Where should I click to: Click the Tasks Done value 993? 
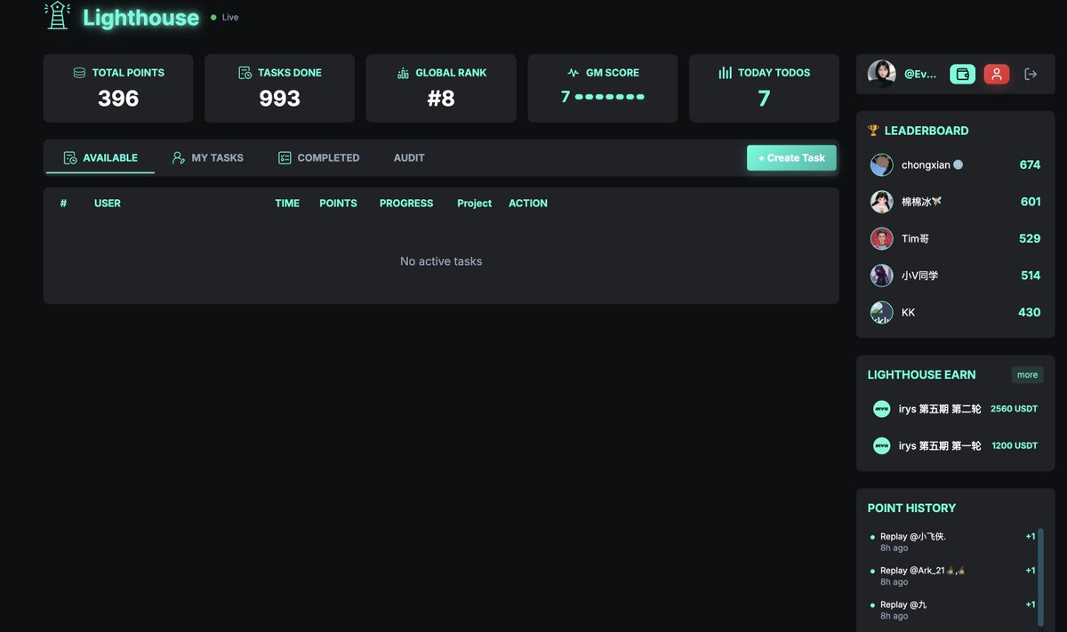(x=279, y=99)
